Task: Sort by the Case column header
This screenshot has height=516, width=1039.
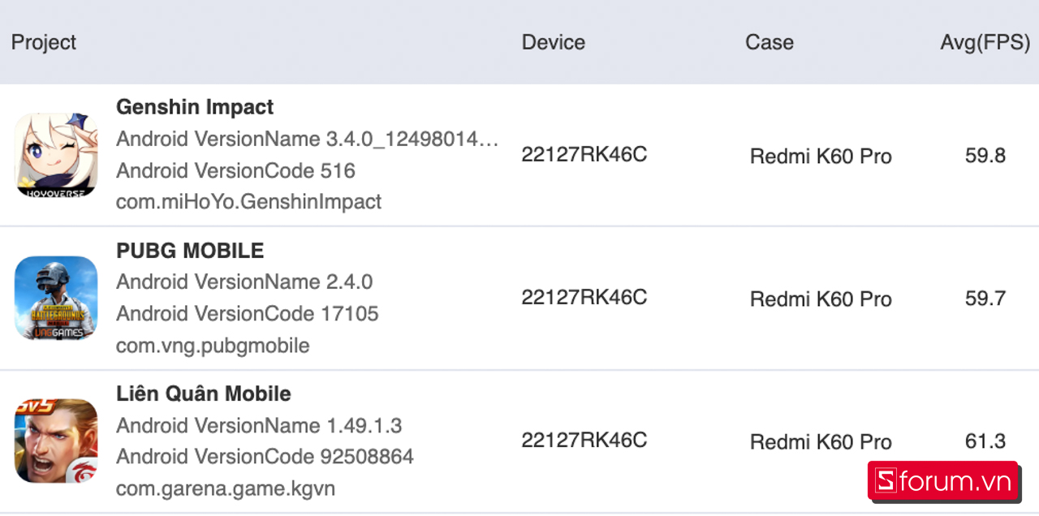Action: (x=770, y=42)
